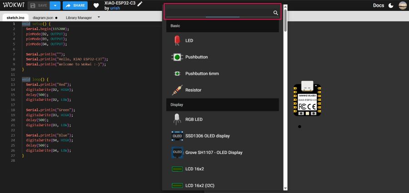
Task: Add the LED part from the list
Action: [x=223, y=41]
